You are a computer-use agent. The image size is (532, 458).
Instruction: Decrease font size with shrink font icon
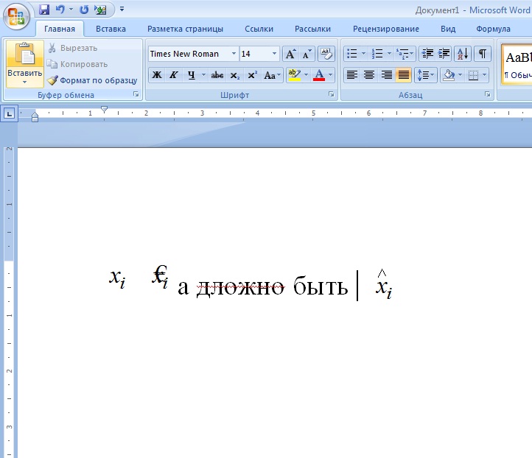coord(307,54)
